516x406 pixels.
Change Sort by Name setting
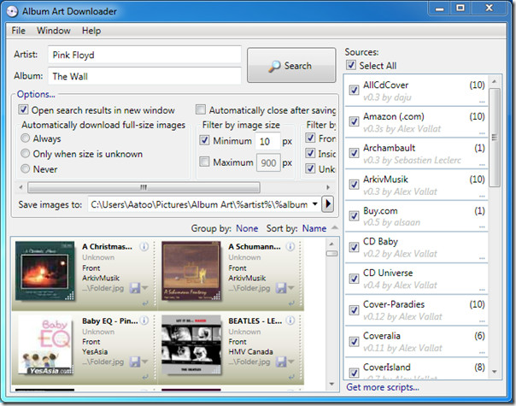314,228
